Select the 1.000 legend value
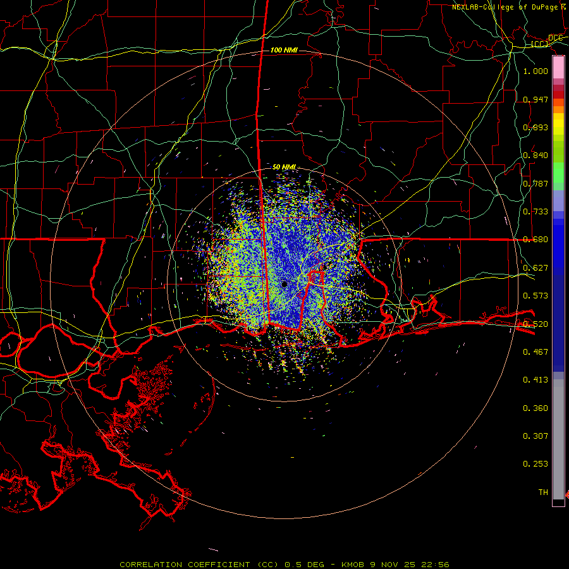This screenshot has height=569, width=569. [x=535, y=71]
